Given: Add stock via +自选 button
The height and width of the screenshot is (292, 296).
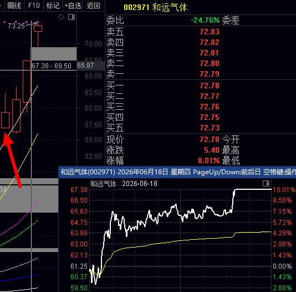Looking at the screenshot, I should (x=73, y=6).
